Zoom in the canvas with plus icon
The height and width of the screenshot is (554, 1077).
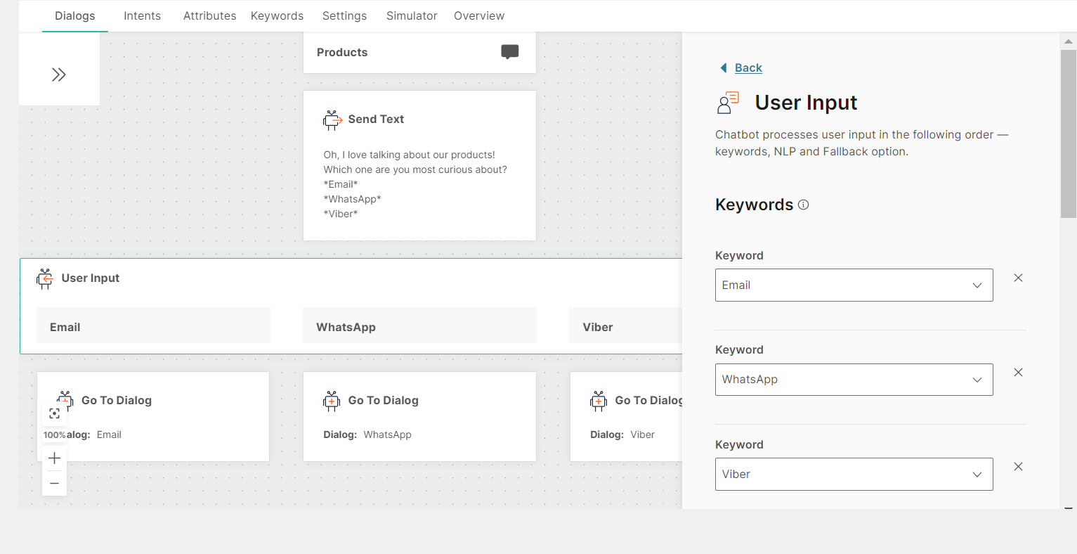pyautogui.click(x=55, y=458)
